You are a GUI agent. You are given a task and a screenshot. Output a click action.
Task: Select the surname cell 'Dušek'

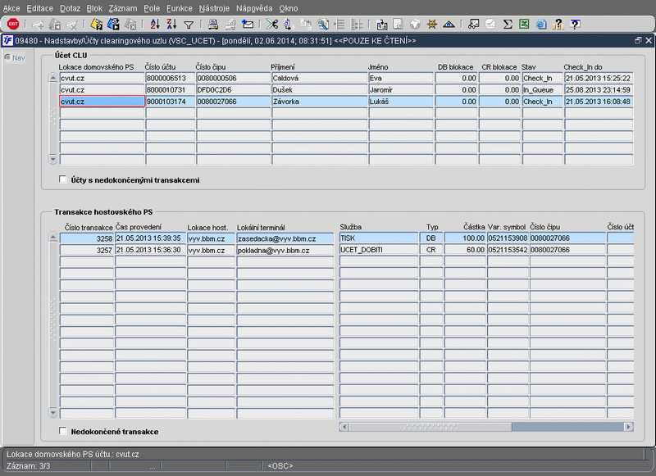(x=319, y=89)
